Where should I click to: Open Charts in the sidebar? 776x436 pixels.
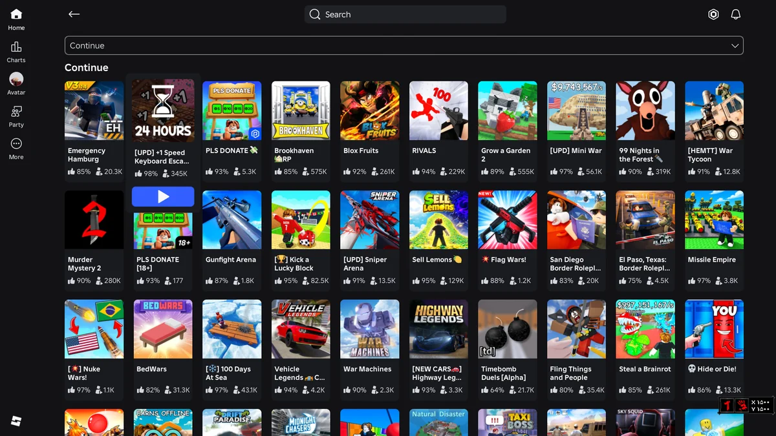(x=16, y=52)
